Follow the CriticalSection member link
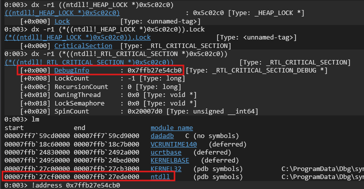 click(83, 46)
